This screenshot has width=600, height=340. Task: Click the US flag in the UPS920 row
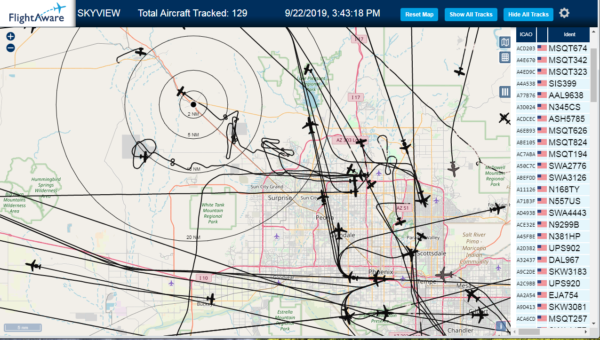542,283
